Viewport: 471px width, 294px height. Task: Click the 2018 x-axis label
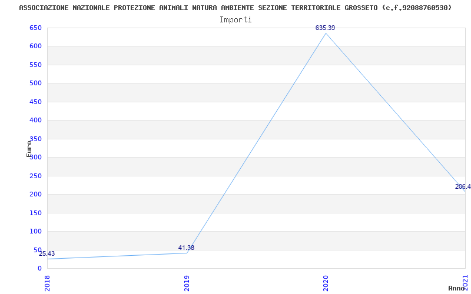pos(47,283)
